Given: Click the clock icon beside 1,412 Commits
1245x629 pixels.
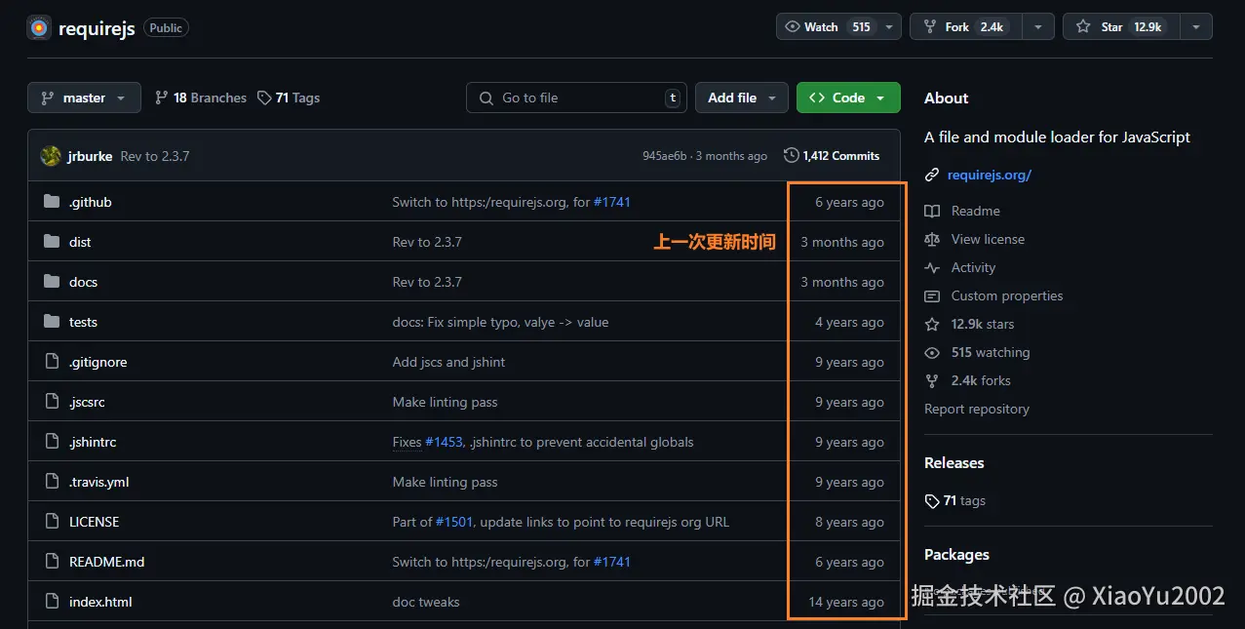Looking at the screenshot, I should pyautogui.click(x=791, y=155).
